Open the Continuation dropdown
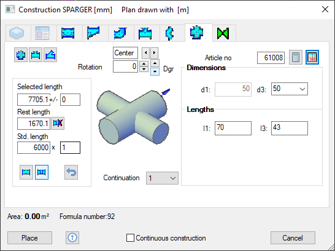 pos(162,178)
